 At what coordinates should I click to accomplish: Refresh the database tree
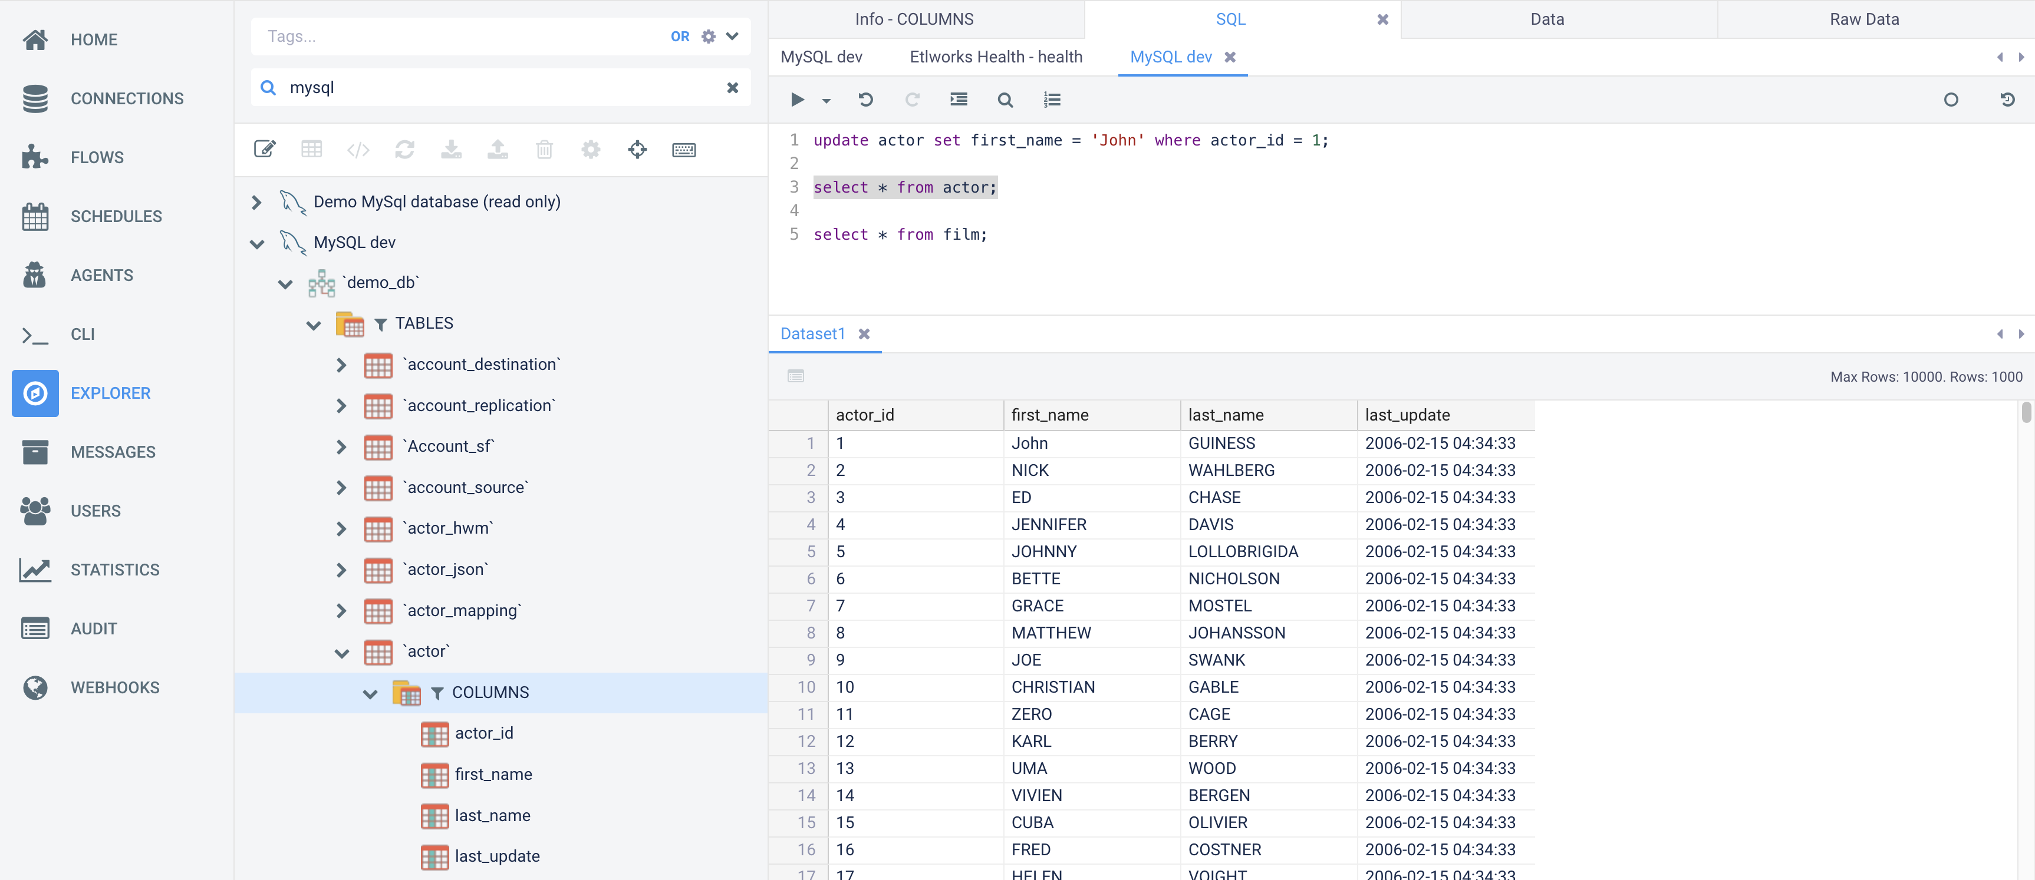pyautogui.click(x=404, y=149)
